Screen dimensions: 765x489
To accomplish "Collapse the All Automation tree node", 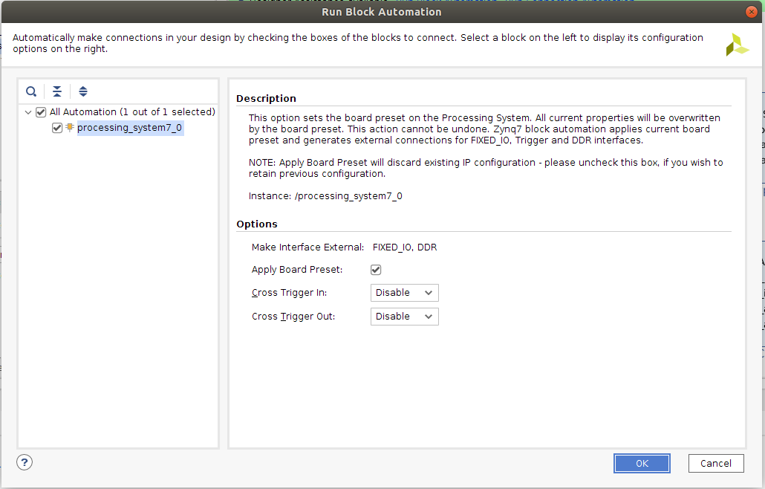I will click(28, 112).
